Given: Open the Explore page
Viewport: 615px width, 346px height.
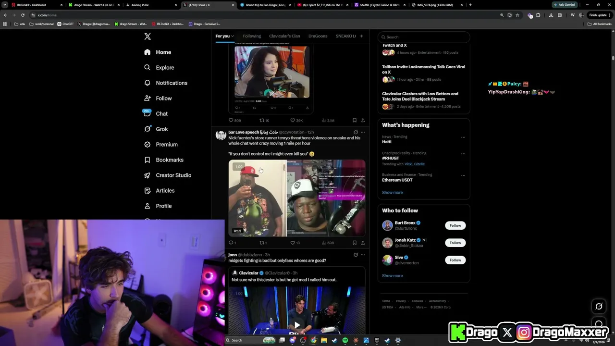Looking at the screenshot, I should click(159, 67).
